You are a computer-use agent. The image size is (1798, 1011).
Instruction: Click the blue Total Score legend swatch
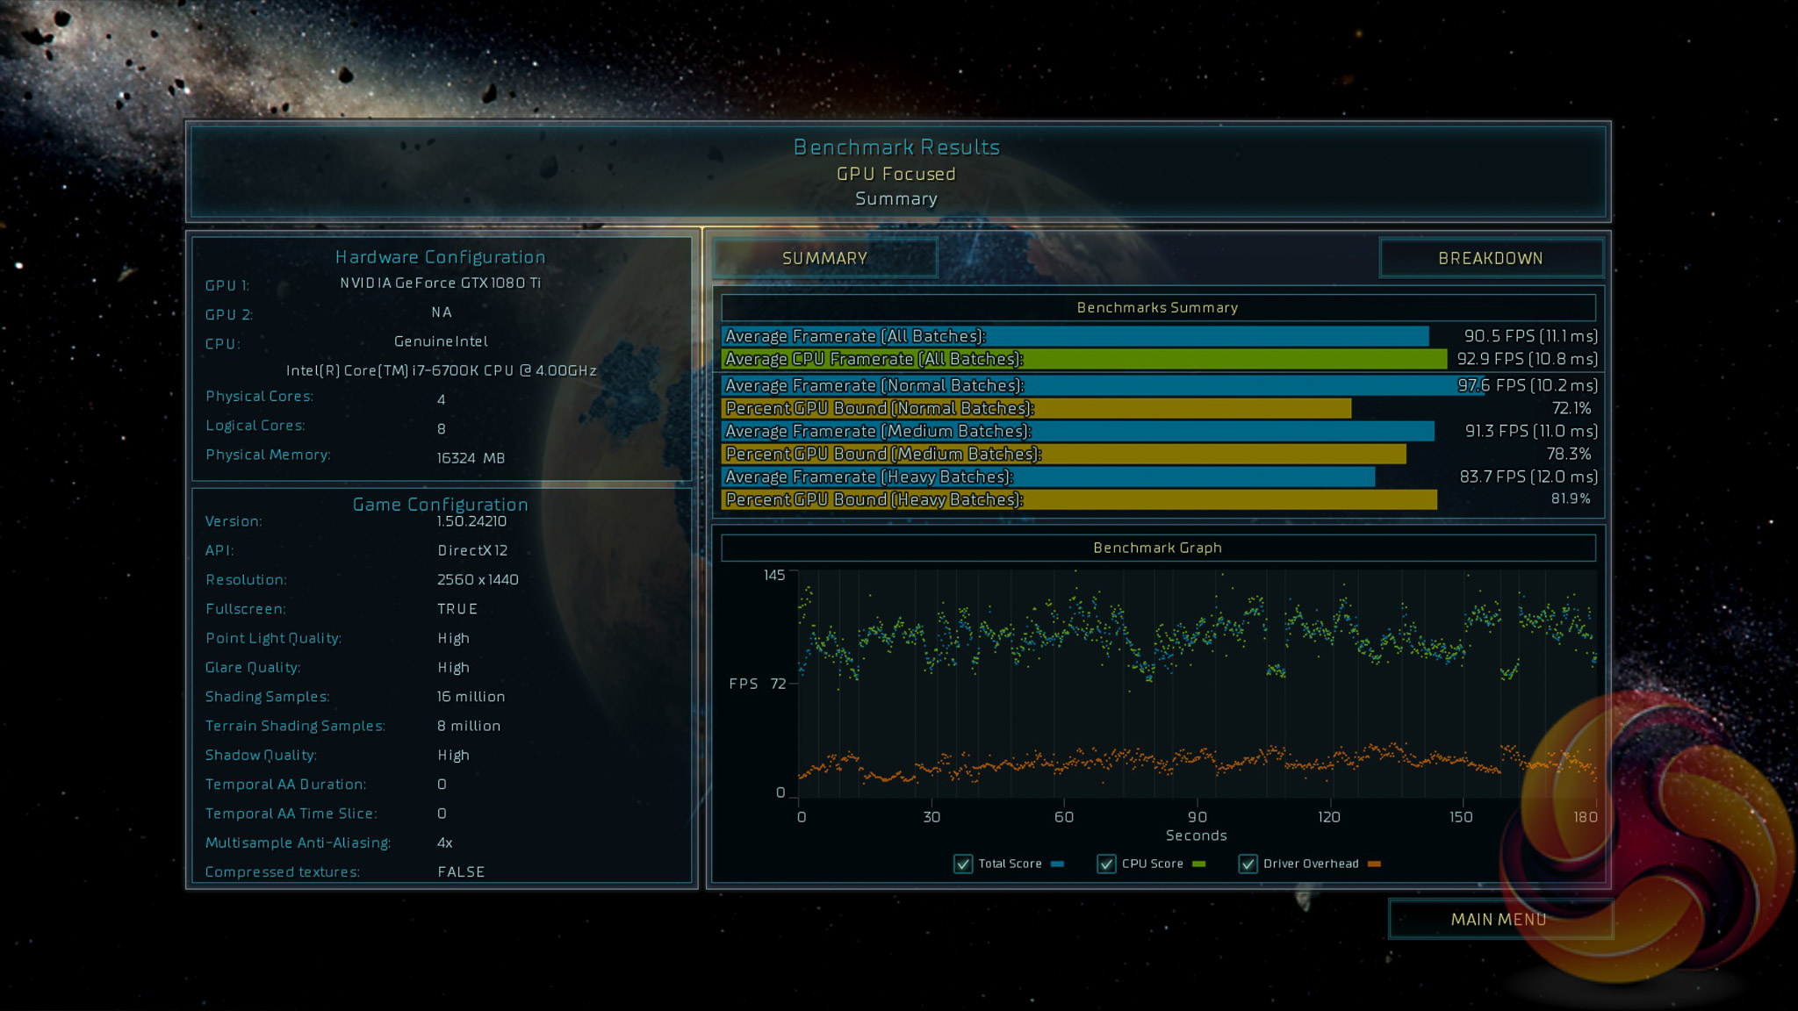(1057, 864)
